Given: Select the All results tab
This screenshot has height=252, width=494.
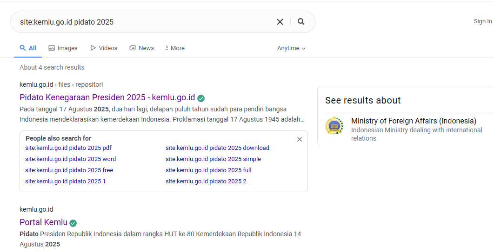Looking at the screenshot, I should pos(28,48).
